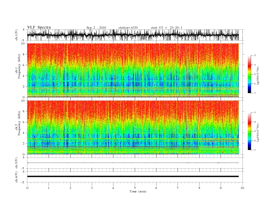Click the 8 kHz tick on ch.1 frequency axis
273x211 pixels.
click(24, 54)
